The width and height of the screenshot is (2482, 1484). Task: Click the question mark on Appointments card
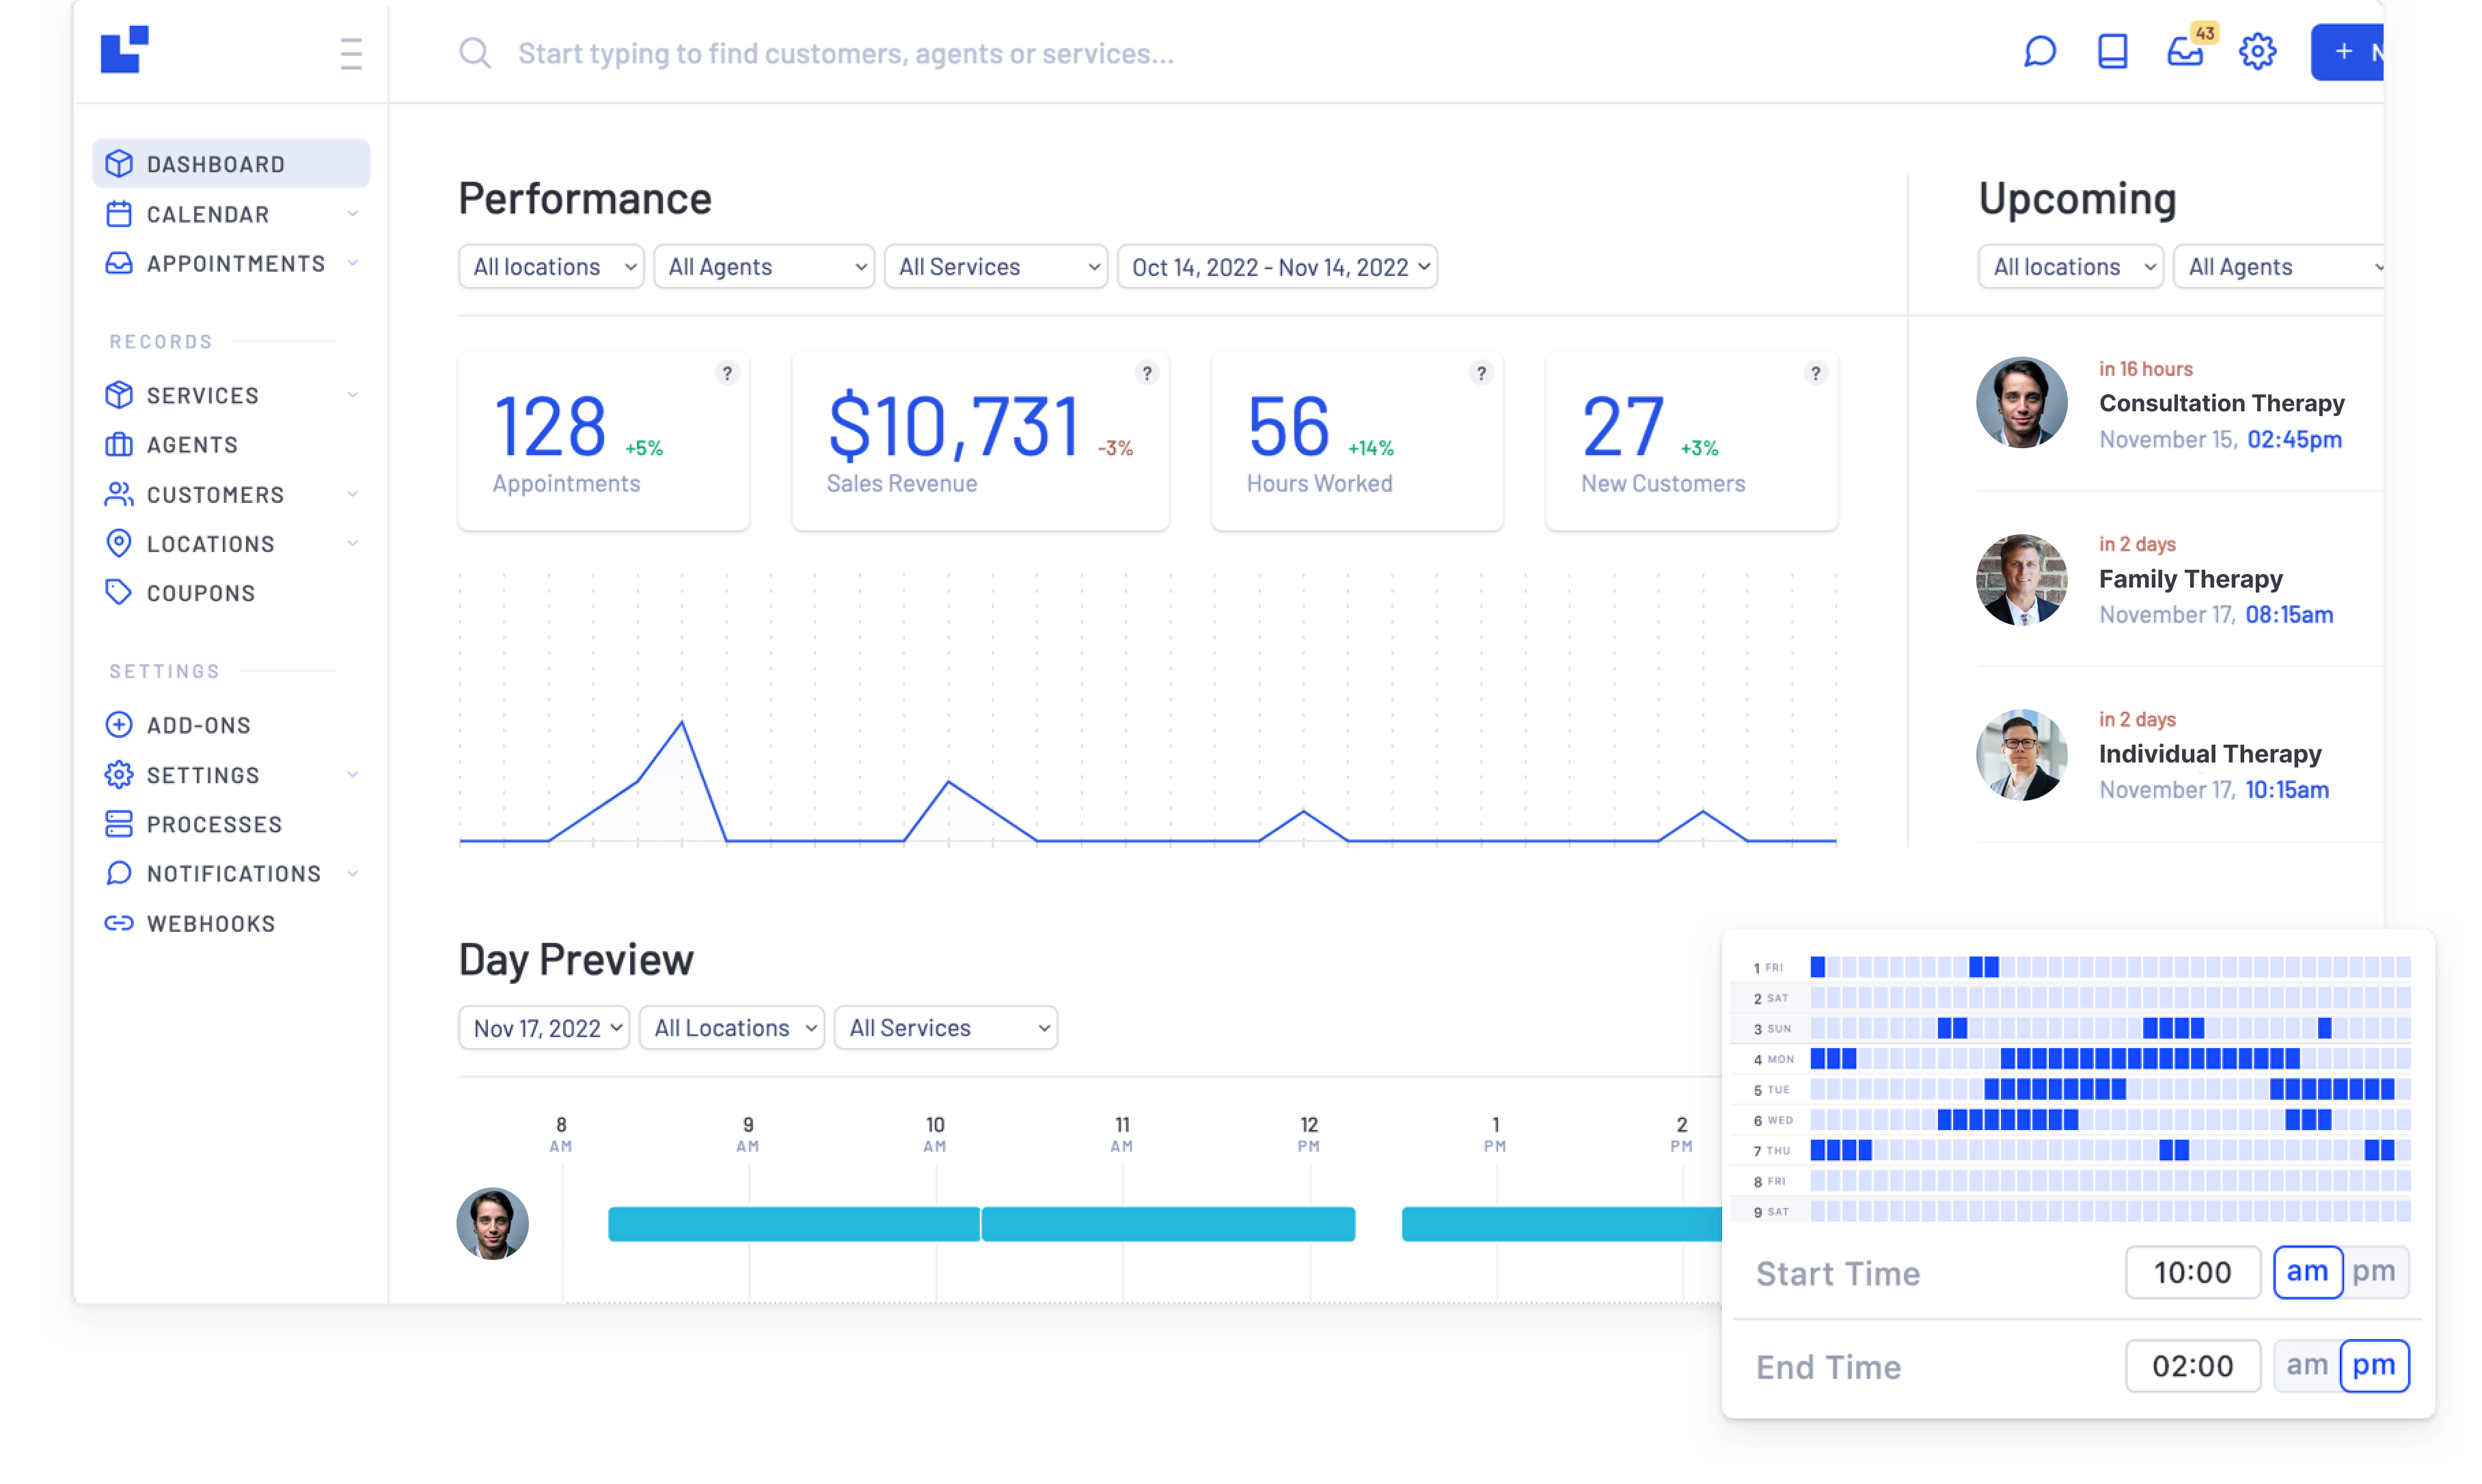pos(727,373)
